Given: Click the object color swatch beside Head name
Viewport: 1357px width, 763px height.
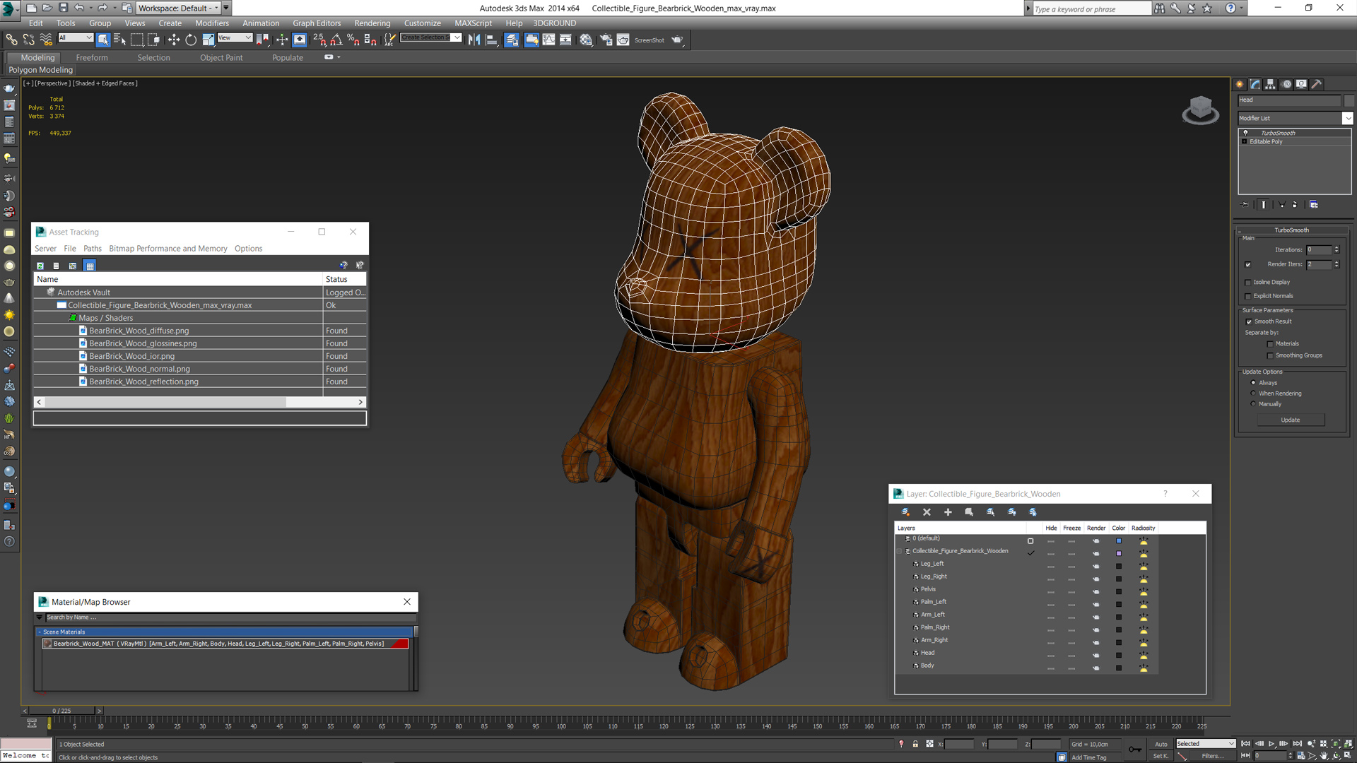Looking at the screenshot, I should click(x=1349, y=100).
